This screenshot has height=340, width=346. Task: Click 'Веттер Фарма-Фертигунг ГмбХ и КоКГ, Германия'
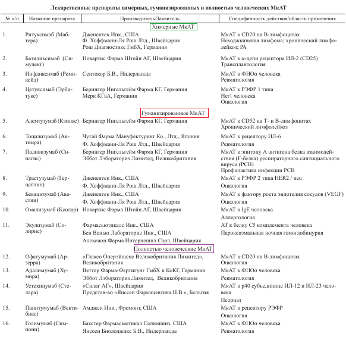point(144,270)
